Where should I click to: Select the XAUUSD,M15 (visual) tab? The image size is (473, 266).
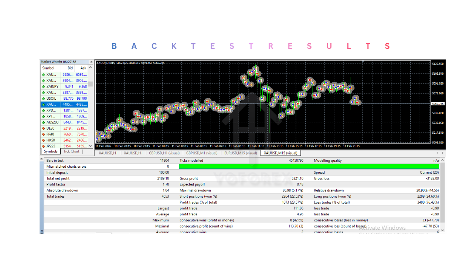click(280, 153)
